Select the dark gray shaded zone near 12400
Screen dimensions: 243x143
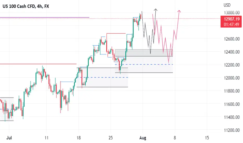tap(144, 53)
